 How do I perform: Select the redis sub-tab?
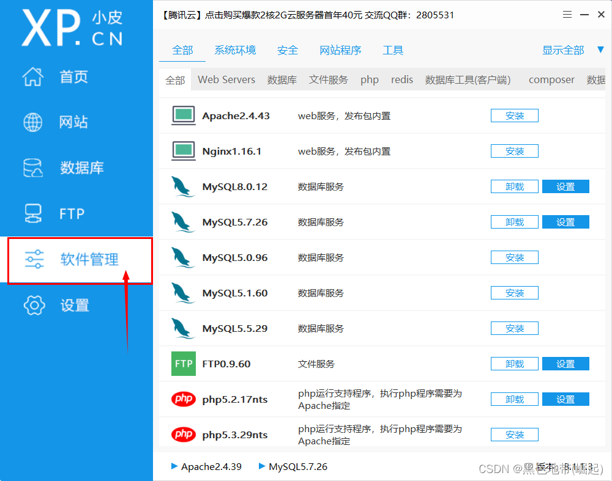pyautogui.click(x=401, y=79)
